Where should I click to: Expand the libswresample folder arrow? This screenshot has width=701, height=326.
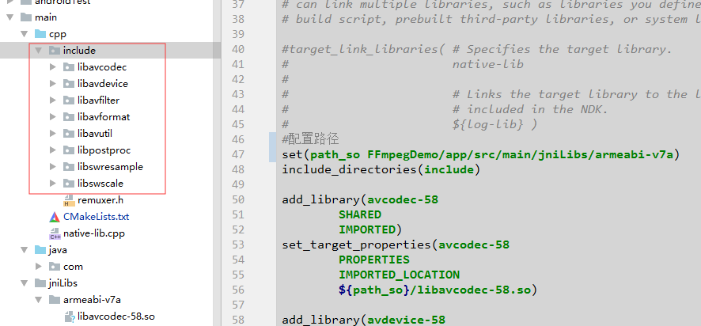(x=53, y=166)
